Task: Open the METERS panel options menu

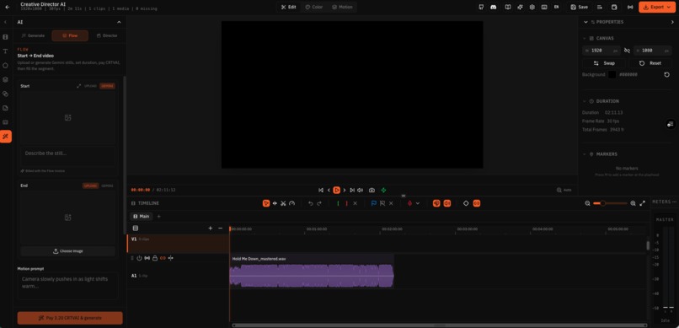Action: tap(674, 202)
